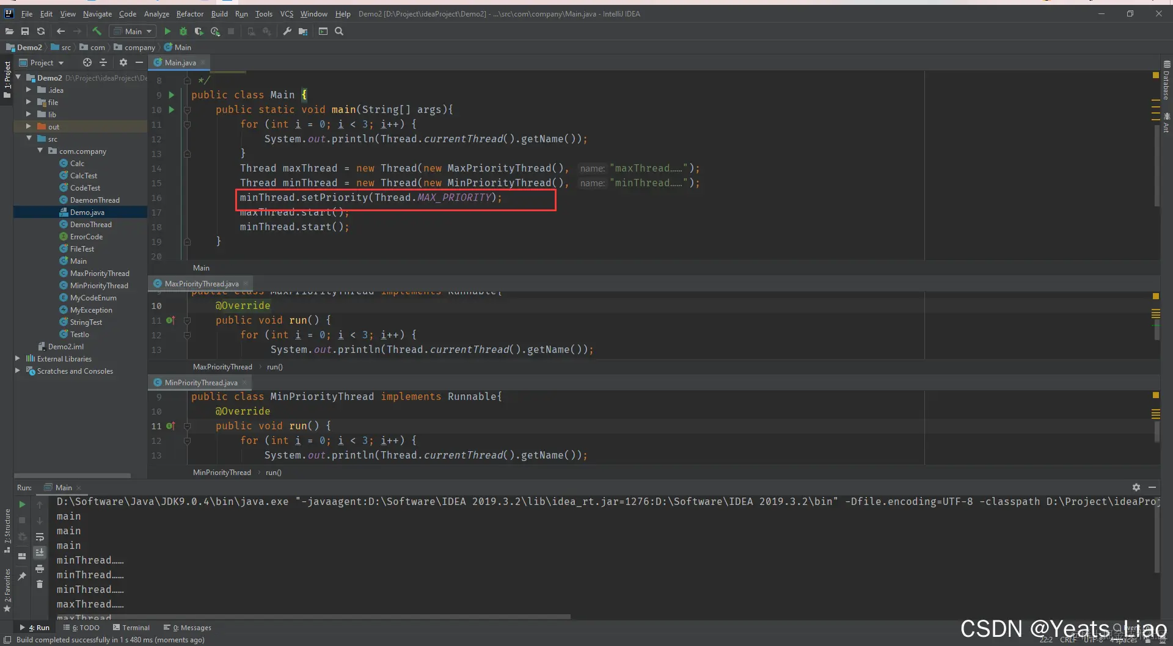Image resolution: width=1173 pixels, height=646 pixels.
Task: Open Project panel gear options
Action: point(123,62)
